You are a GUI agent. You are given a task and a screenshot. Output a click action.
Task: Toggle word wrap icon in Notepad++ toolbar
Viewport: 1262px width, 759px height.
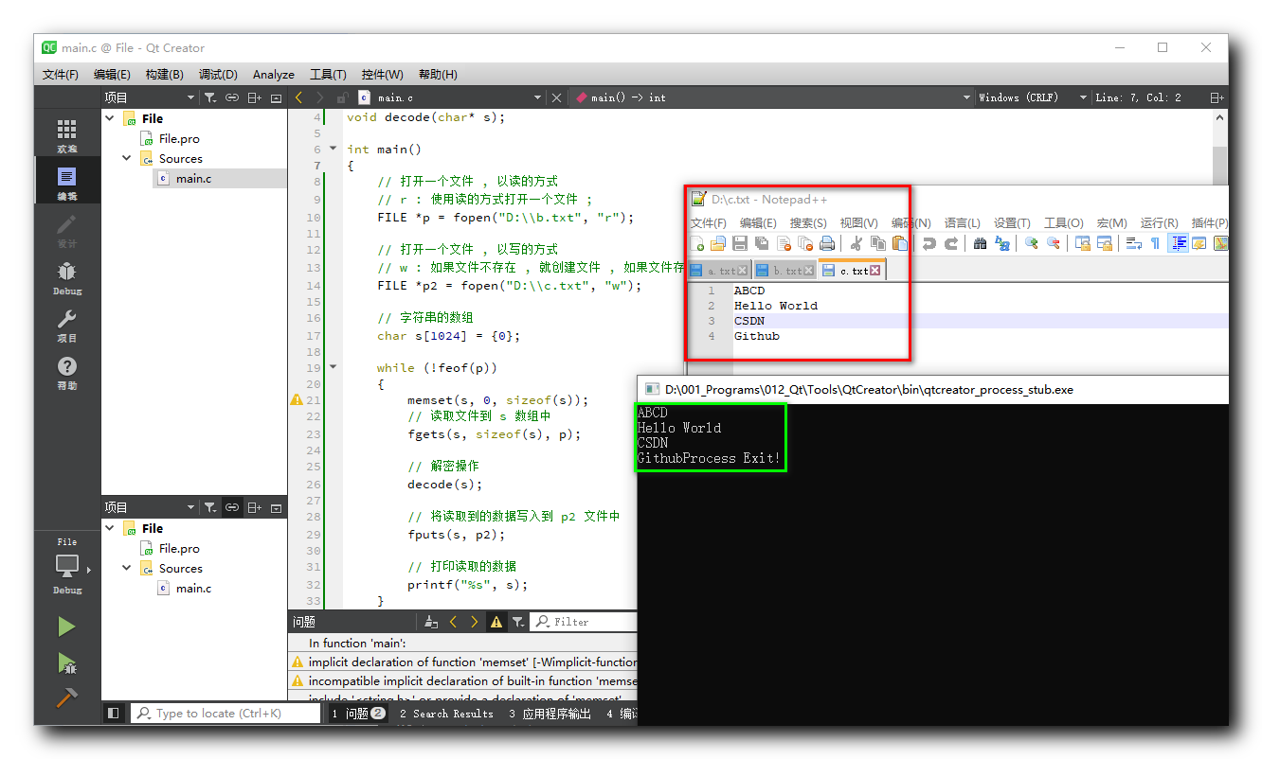tap(1133, 243)
